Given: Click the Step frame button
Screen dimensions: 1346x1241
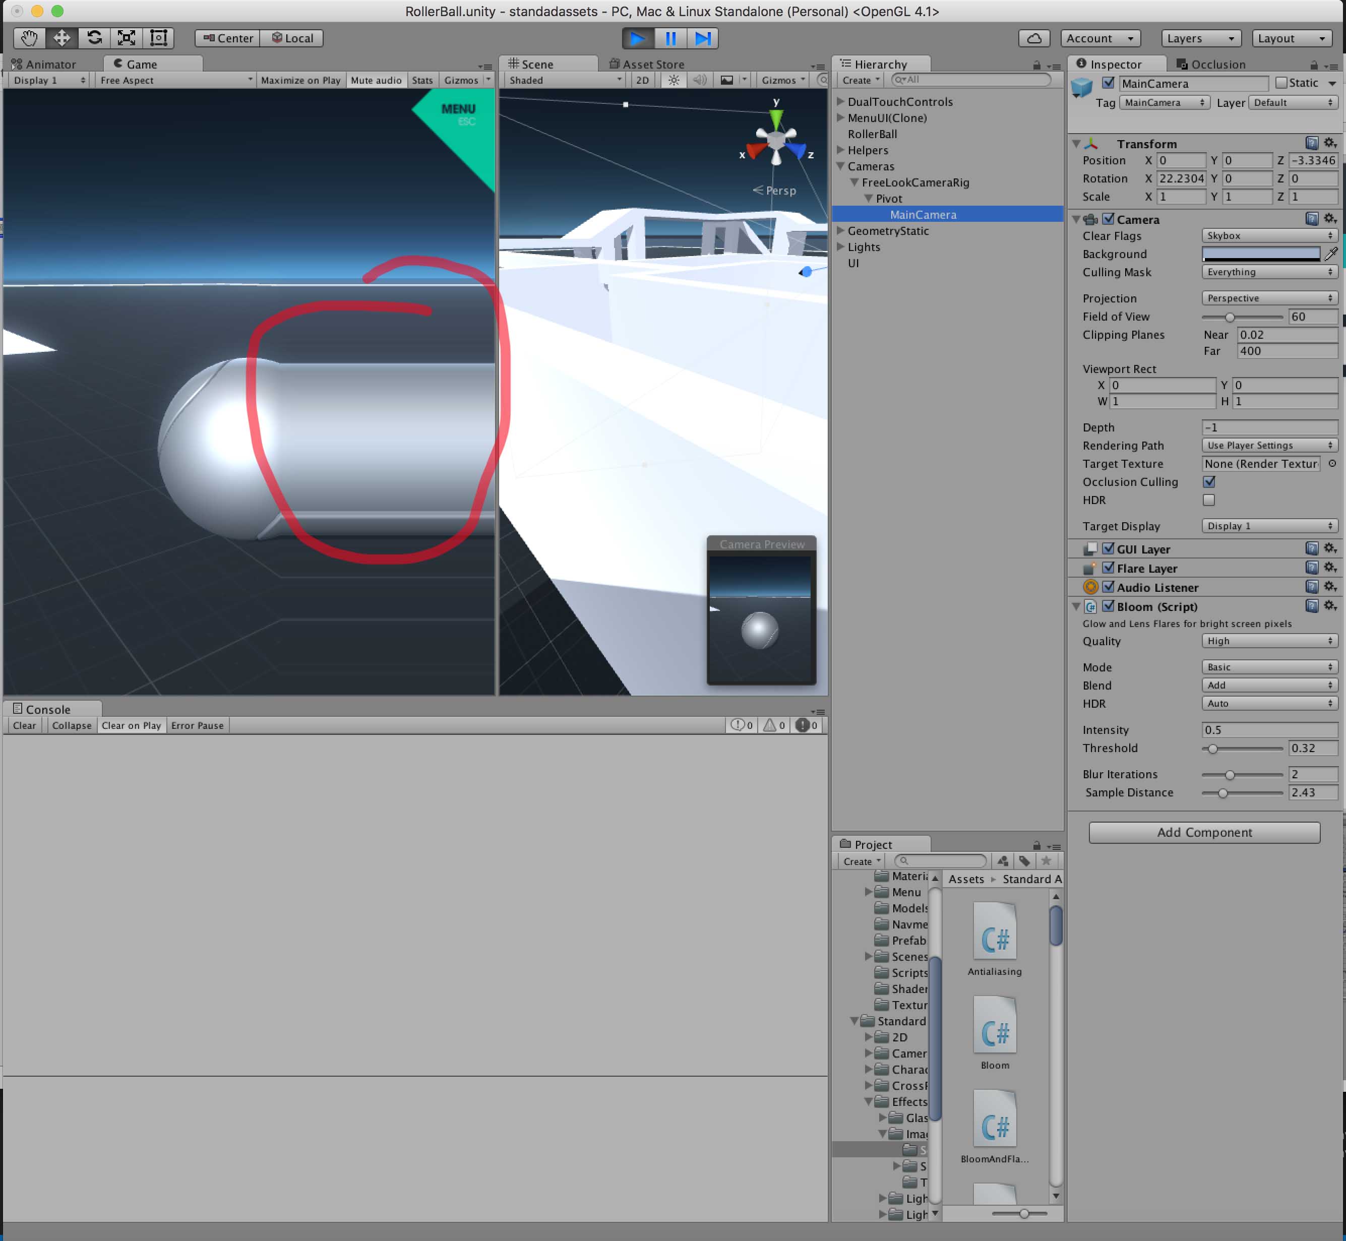Looking at the screenshot, I should (x=703, y=38).
